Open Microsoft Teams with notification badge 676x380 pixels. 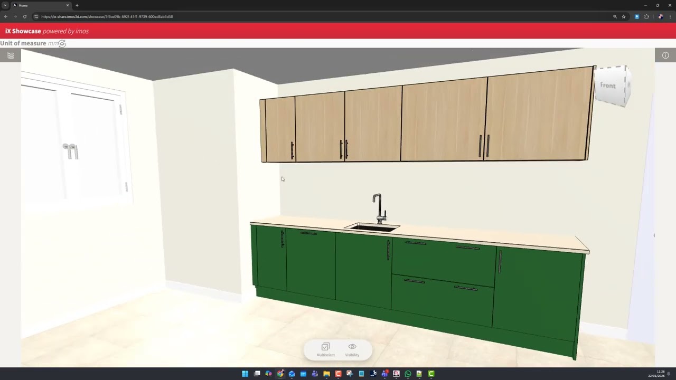(x=384, y=374)
